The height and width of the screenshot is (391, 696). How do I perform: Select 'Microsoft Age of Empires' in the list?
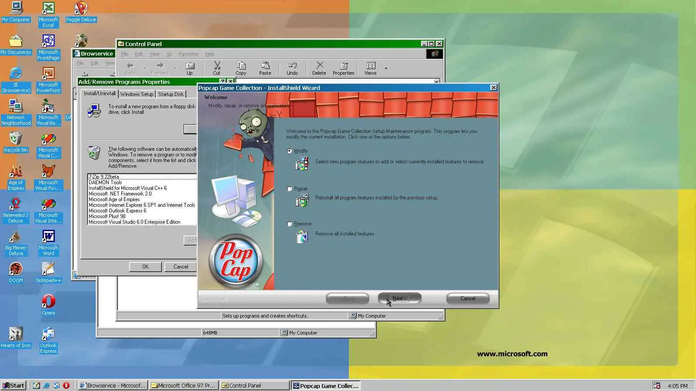coord(142,199)
